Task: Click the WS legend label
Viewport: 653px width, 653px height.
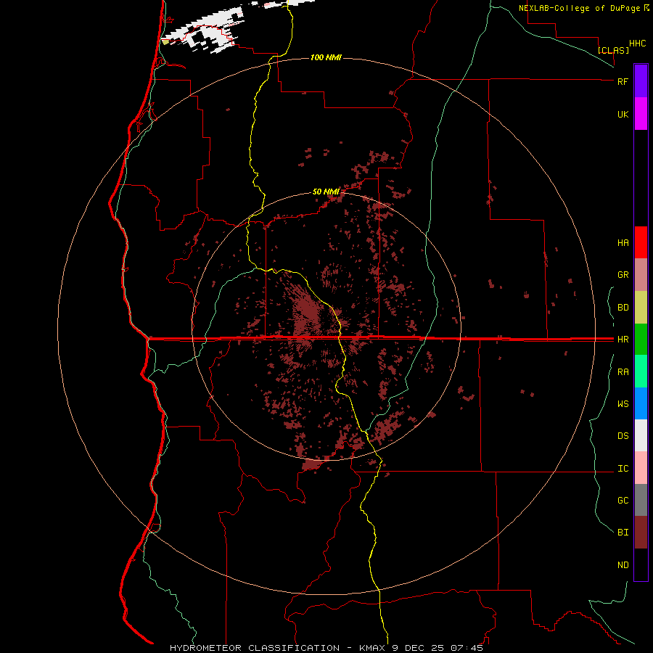Action: coord(623,404)
